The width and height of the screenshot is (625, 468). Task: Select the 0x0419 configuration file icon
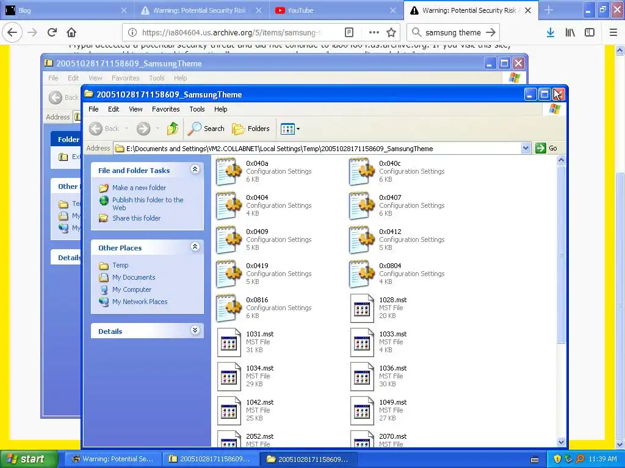229,274
